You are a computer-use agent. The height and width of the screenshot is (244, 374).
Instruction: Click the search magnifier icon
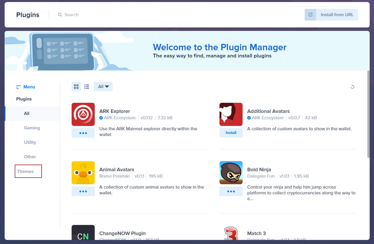60,15
